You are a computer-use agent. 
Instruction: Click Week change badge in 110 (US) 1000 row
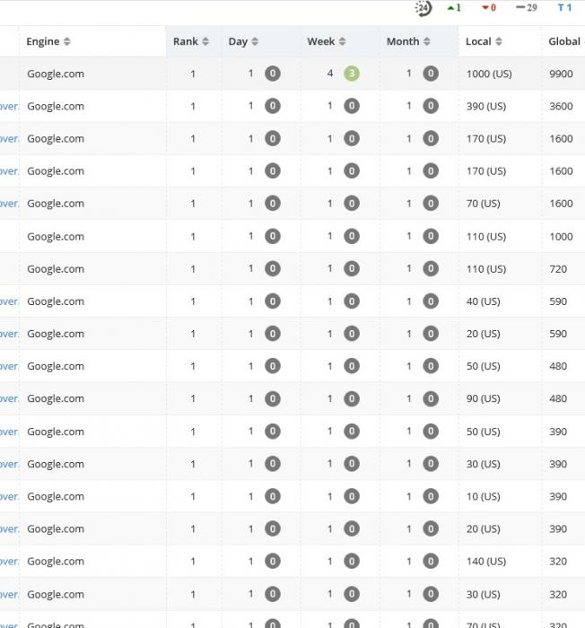pyautogui.click(x=352, y=236)
